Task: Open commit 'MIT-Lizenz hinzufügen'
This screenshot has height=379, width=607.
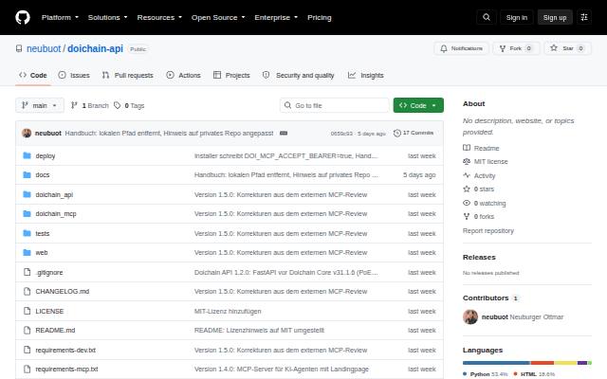Action: point(228,311)
